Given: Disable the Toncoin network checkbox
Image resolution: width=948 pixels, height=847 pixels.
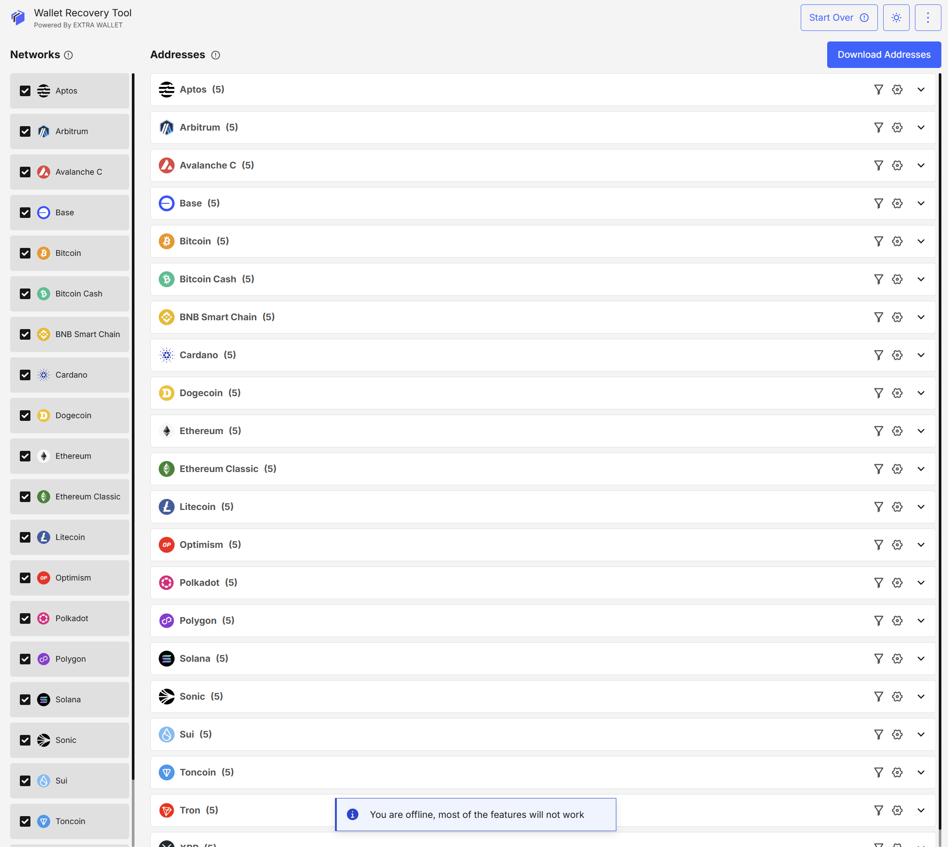Looking at the screenshot, I should [x=25, y=821].
